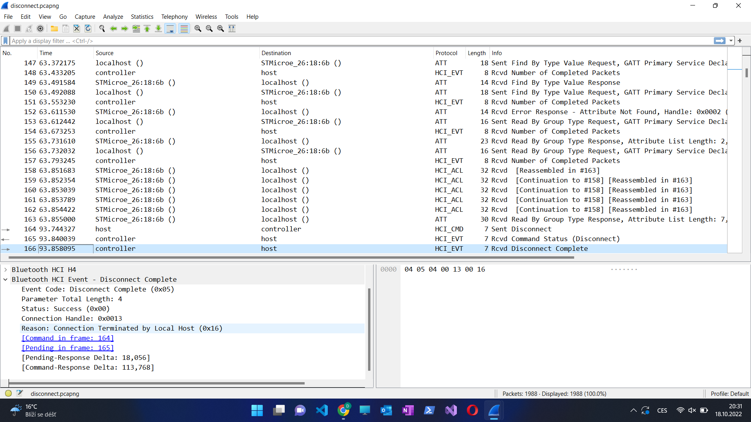
Task: Click the restart capture icon
Action: tap(29, 29)
